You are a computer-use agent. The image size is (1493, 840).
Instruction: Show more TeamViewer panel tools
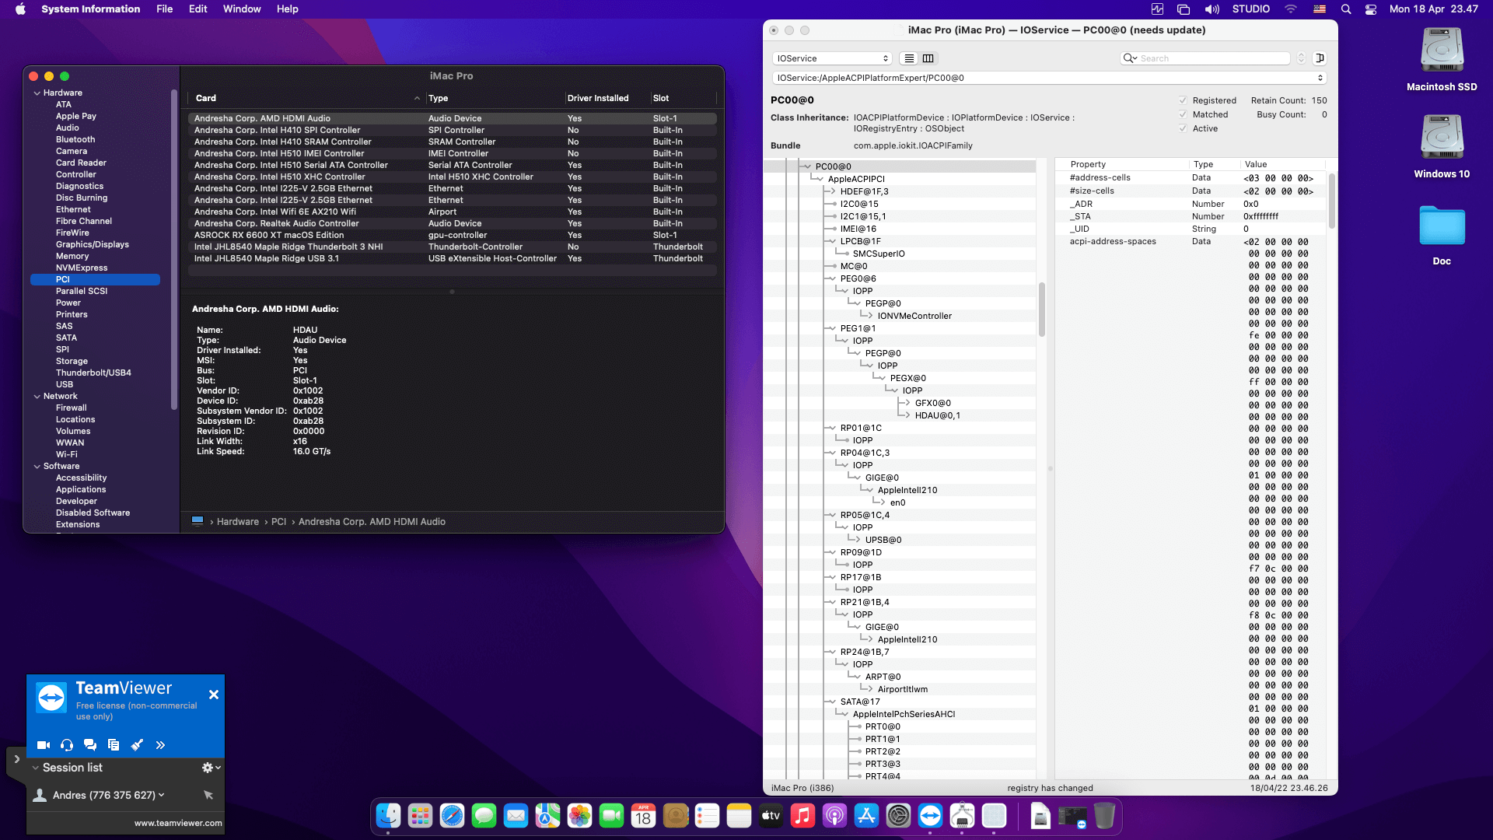point(160,745)
